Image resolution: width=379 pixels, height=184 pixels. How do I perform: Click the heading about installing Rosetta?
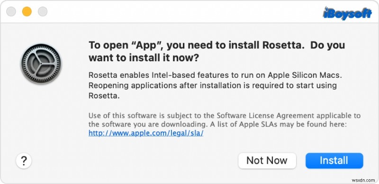[217, 51]
